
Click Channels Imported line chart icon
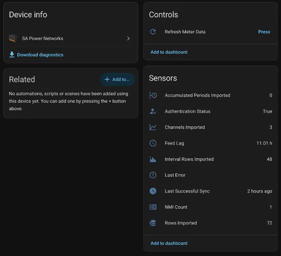[153, 127]
